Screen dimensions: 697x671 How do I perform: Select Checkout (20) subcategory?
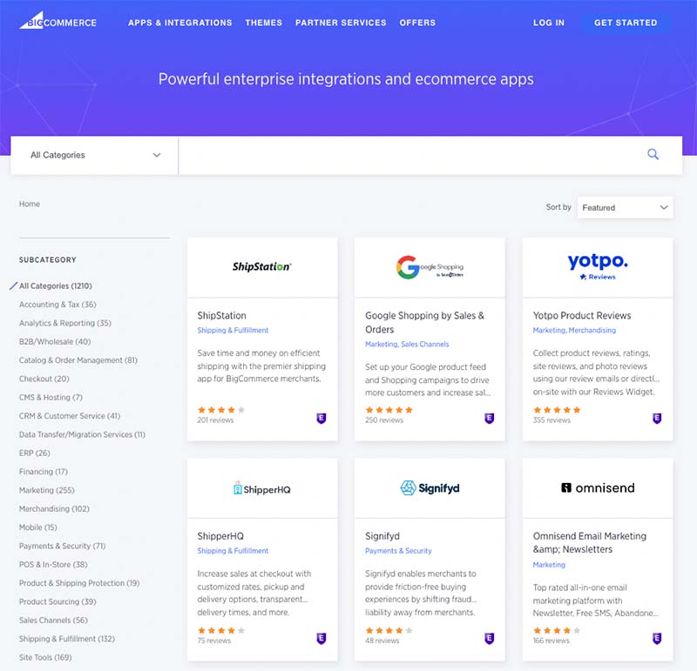point(44,379)
